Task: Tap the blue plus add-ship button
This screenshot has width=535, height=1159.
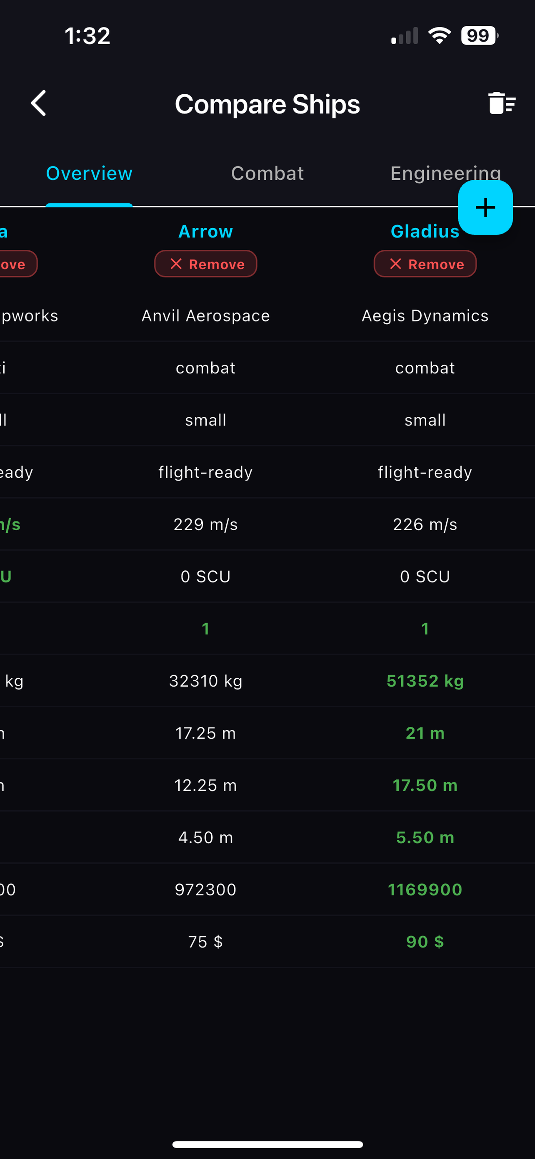Action: [x=485, y=207]
